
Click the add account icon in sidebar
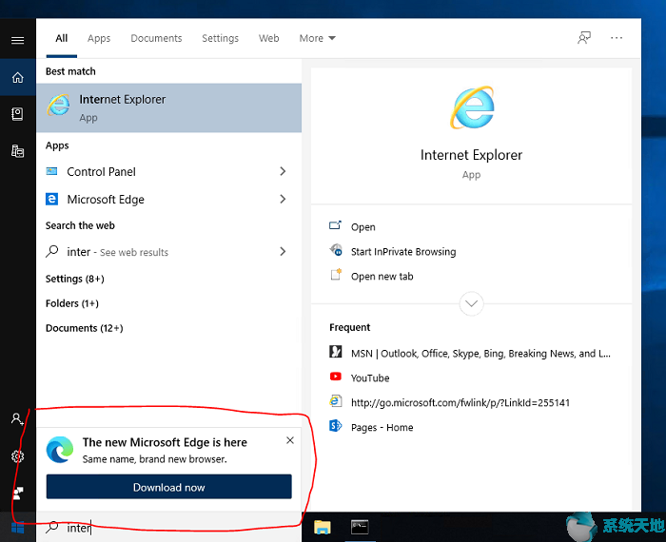point(17,419)
